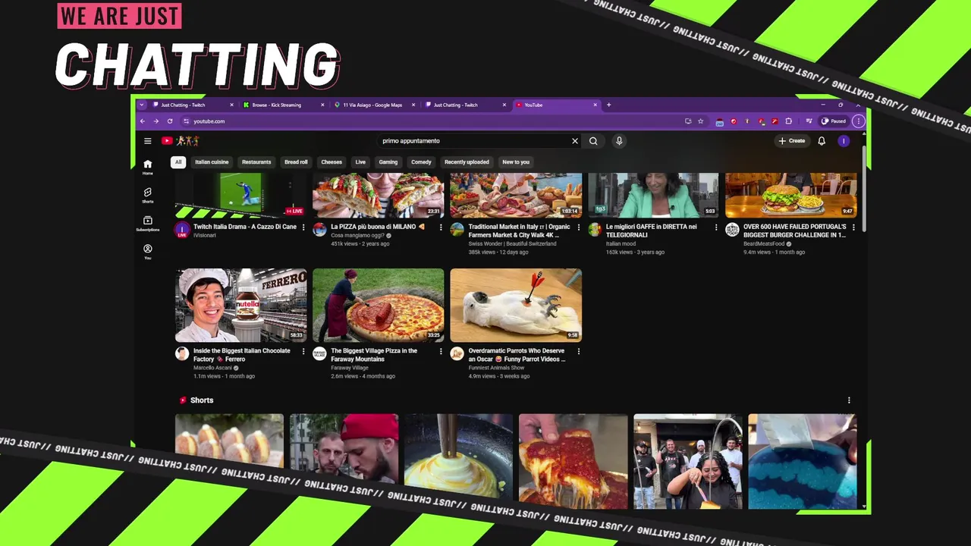Viewport: 971px width, 546px height.
Task: Open the Marcello Ascani channel link
Action: point(212,368)
